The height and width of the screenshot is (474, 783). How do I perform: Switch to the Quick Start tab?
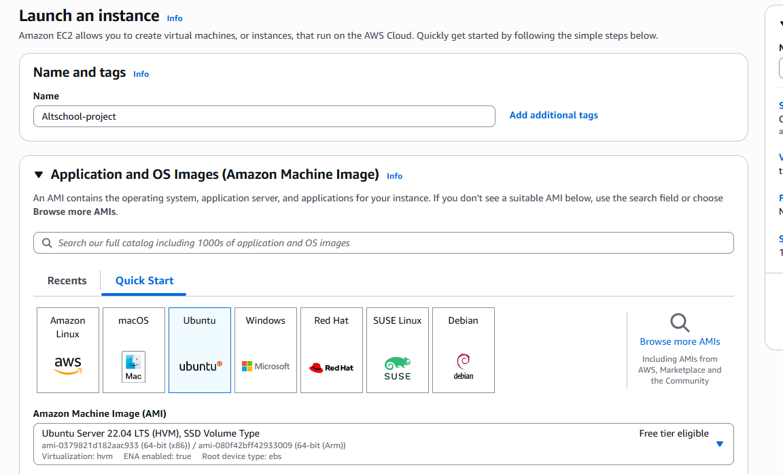[144, 281]
